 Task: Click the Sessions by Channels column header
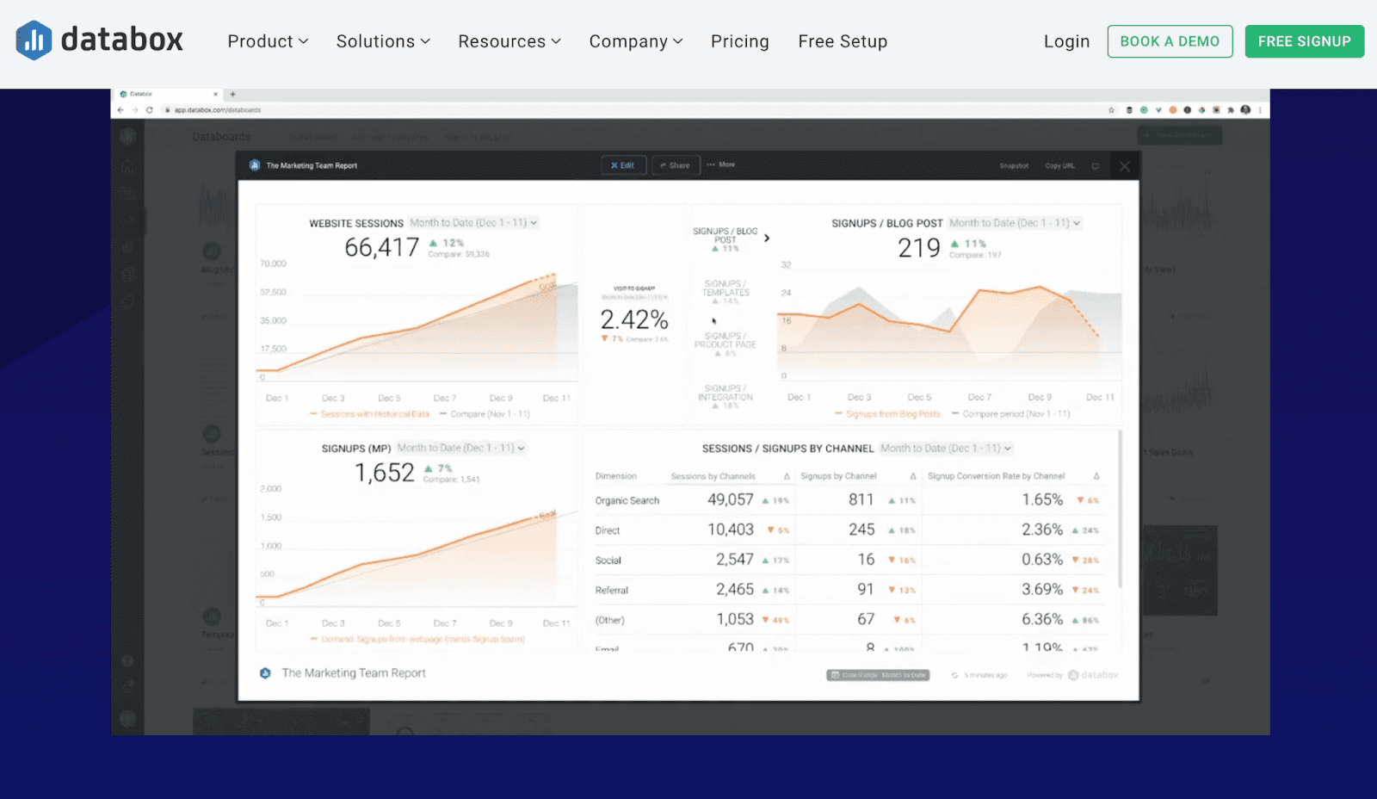713,476
